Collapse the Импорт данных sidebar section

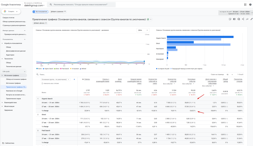click(25, 31)
